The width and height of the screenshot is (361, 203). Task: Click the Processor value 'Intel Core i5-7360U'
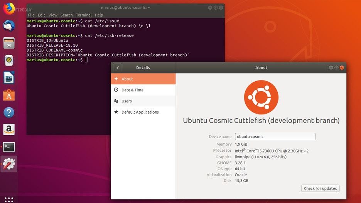point(272,151)
